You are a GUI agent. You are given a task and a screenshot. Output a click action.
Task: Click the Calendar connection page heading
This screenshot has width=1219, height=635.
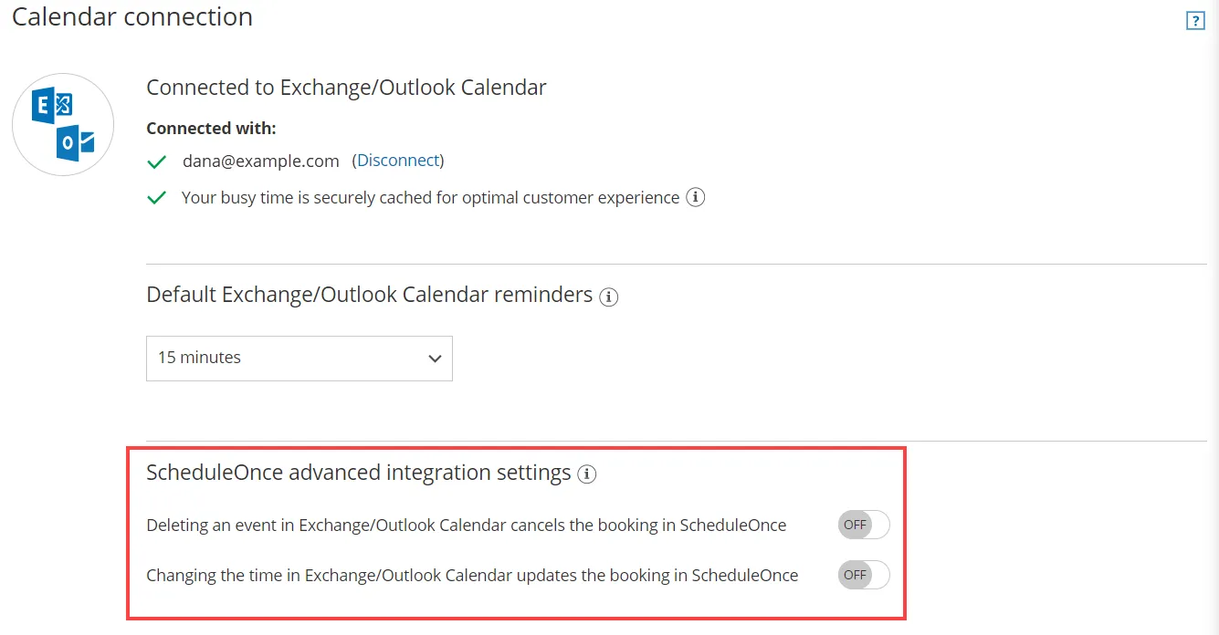click(x=132, y=16)
